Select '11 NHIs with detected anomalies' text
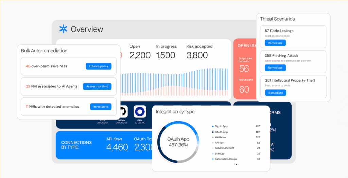 52,106
